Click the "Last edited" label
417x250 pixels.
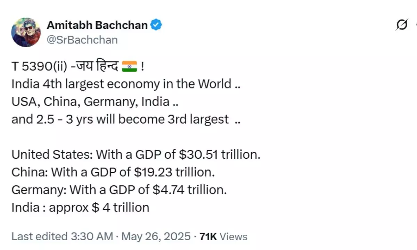click(x=40, y=236)
